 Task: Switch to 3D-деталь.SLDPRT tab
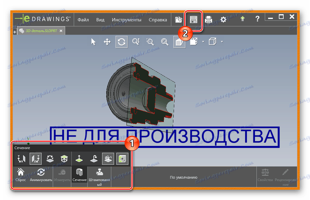click(41, 31)
